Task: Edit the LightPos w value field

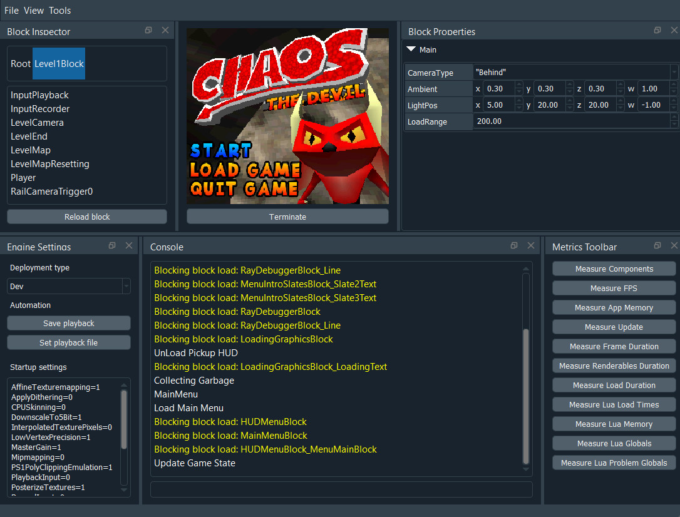Action: [x=654, y=105]
